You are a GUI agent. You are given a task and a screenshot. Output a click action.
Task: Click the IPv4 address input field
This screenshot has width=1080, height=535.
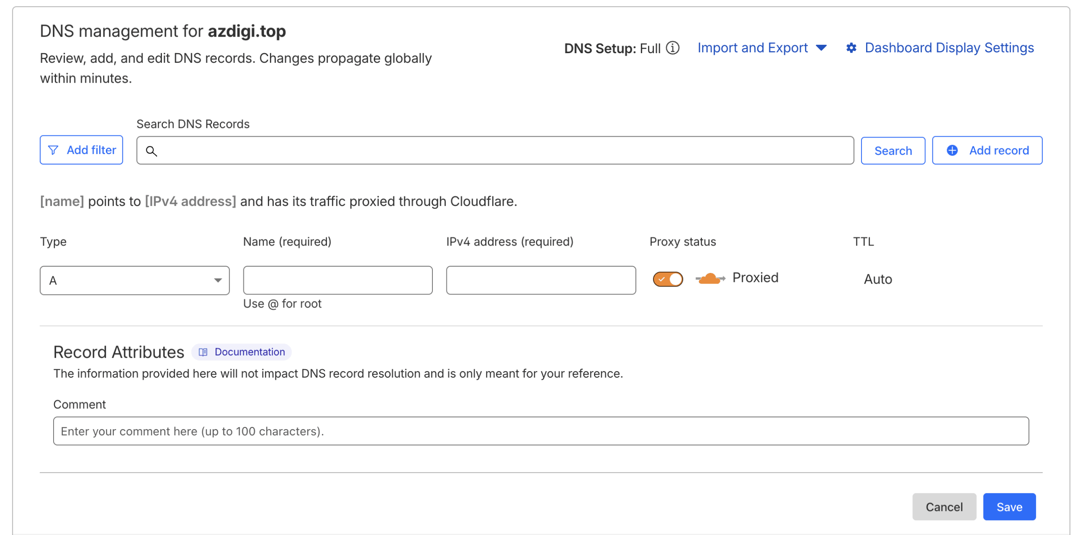[x=541, y=280]
